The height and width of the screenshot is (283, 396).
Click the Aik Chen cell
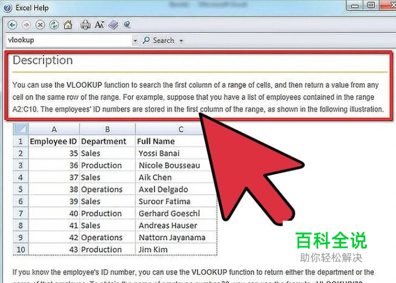[174, 178]
